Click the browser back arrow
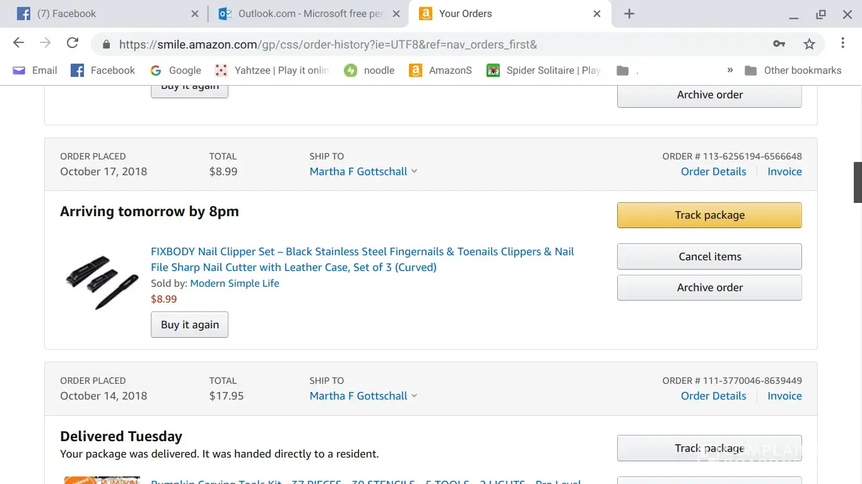This screenshot has height=484, width=862. [x=19, y=43]
